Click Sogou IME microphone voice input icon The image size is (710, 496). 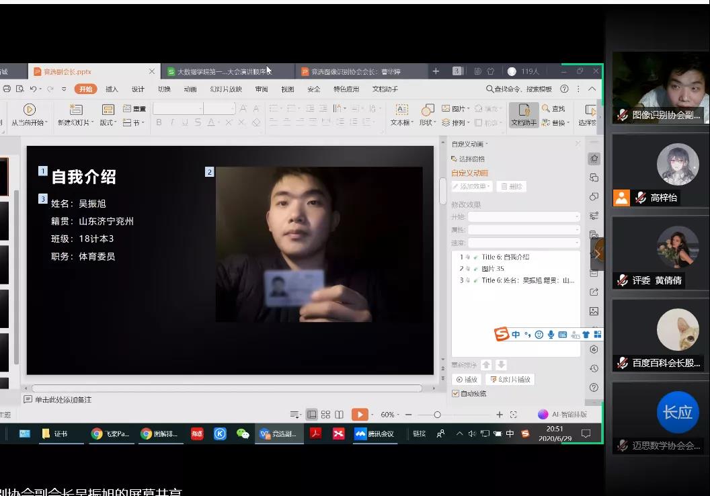(x=551, y=335)
